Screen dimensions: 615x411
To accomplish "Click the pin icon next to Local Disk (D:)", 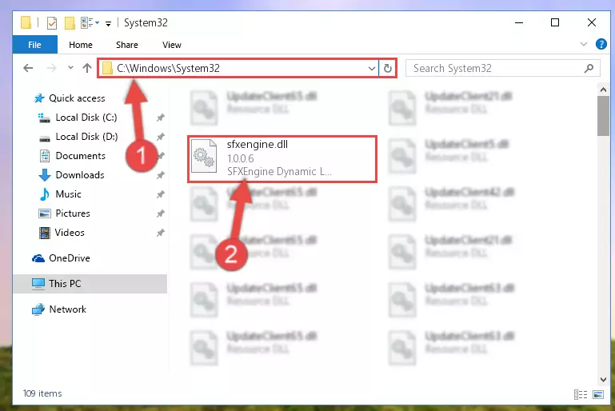I will pyautogui.click(x=161, y=137).
